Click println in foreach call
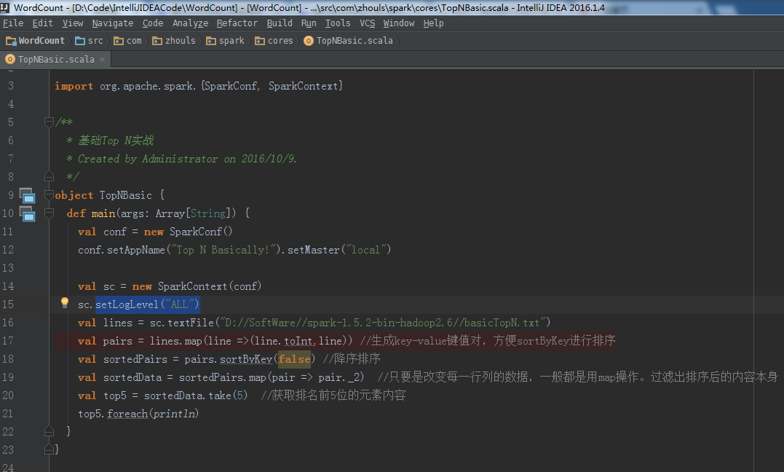 click(x=174, y=414)
